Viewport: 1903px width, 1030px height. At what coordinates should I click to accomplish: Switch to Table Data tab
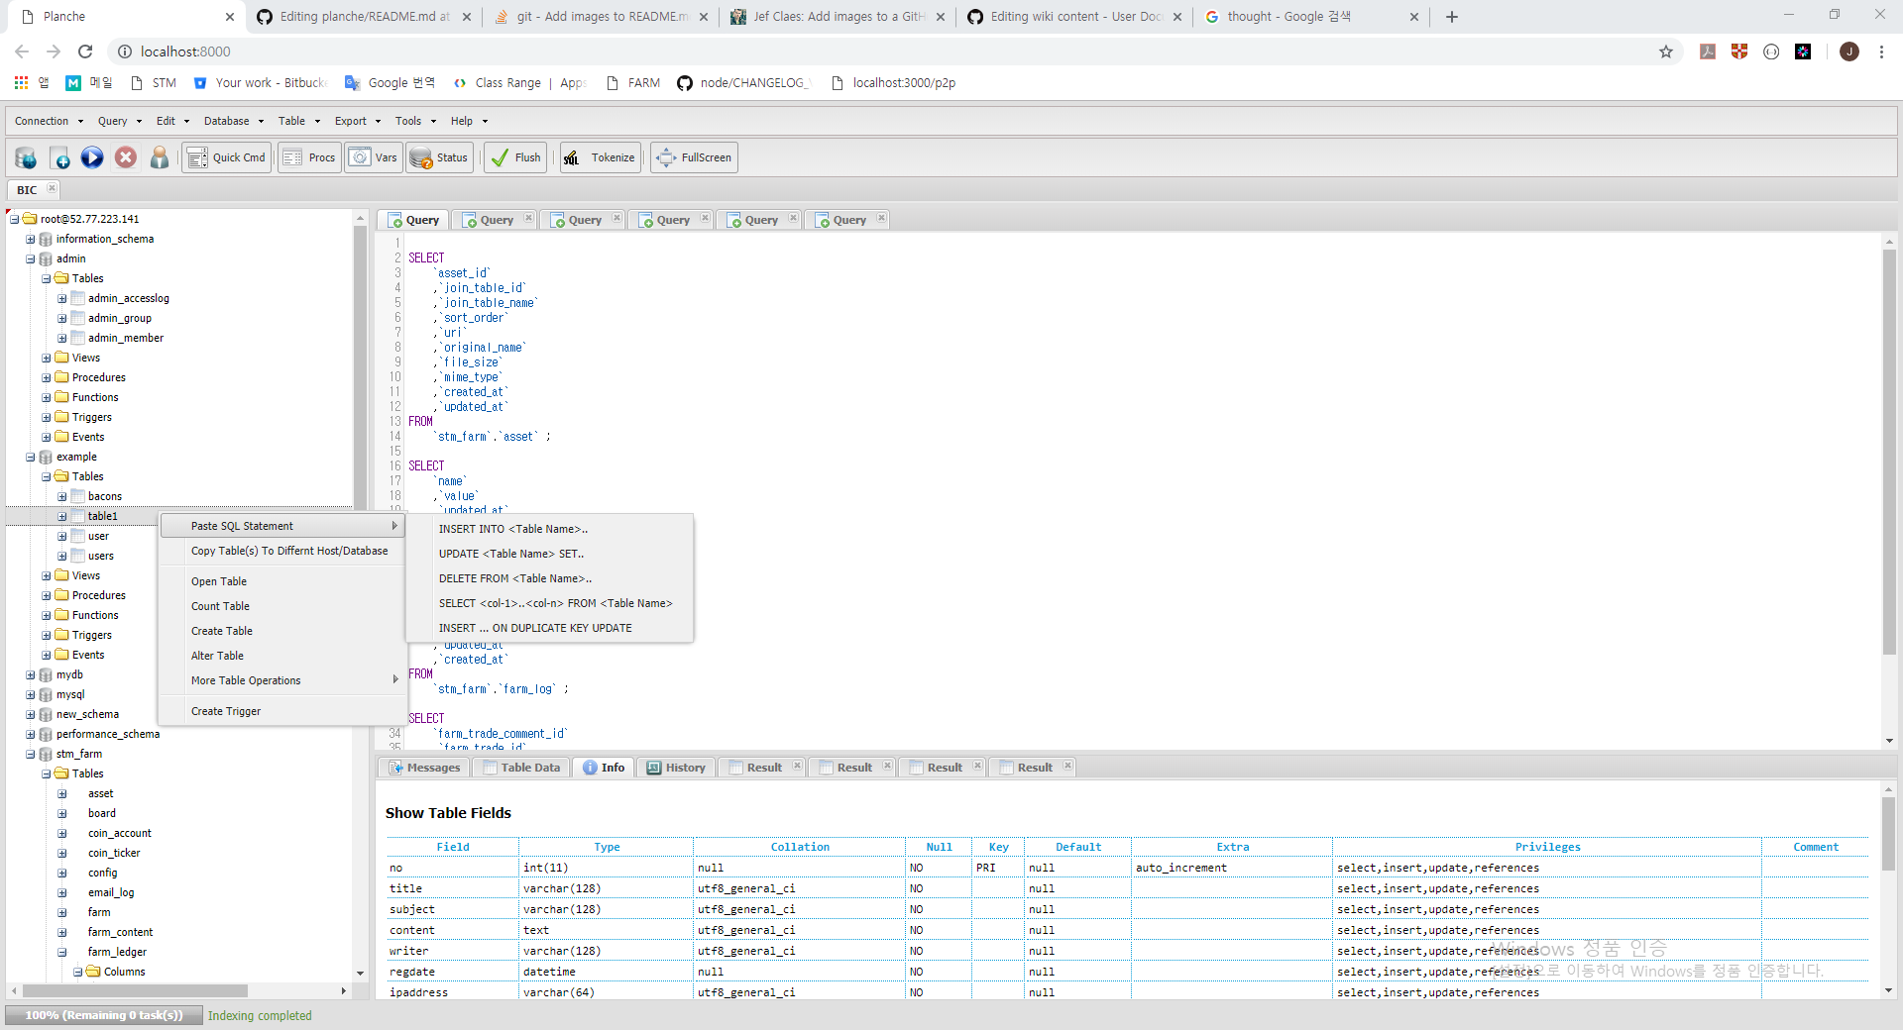coord(521,768)
